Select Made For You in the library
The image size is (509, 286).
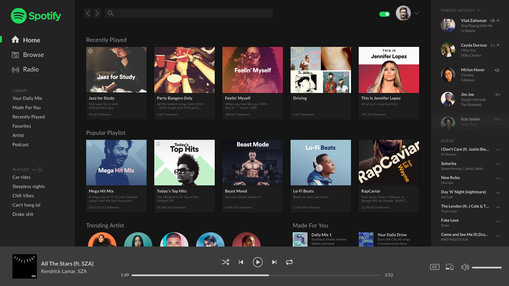tap(27, 108)
